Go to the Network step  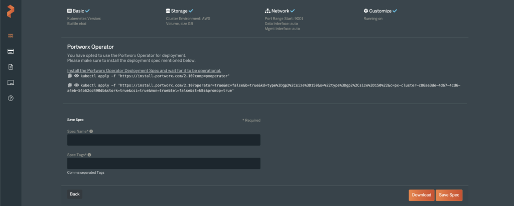280,11
